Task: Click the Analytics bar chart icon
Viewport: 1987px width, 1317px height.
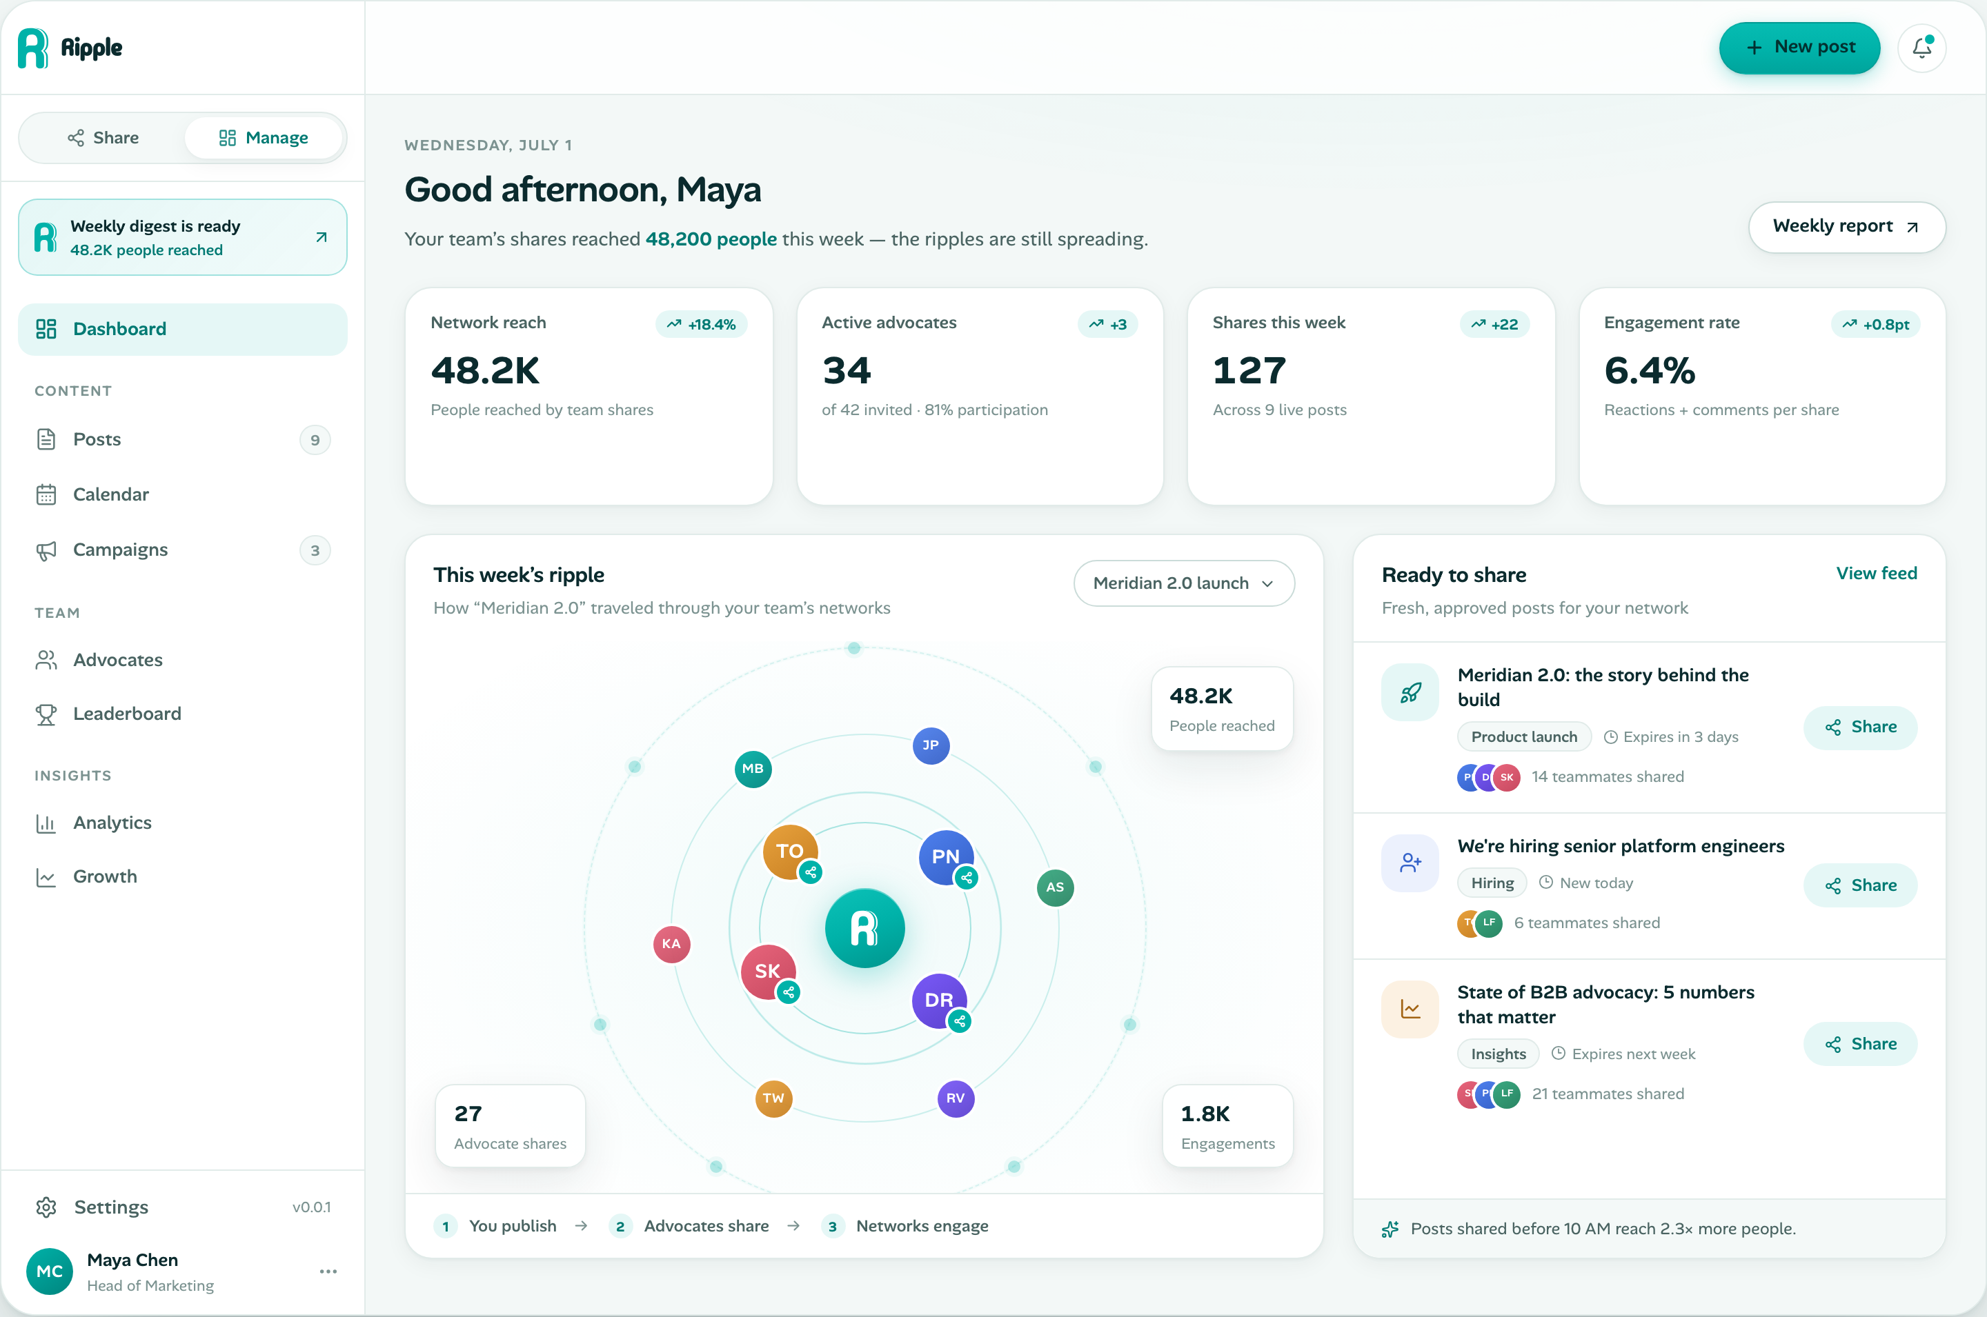Action: 46,824
